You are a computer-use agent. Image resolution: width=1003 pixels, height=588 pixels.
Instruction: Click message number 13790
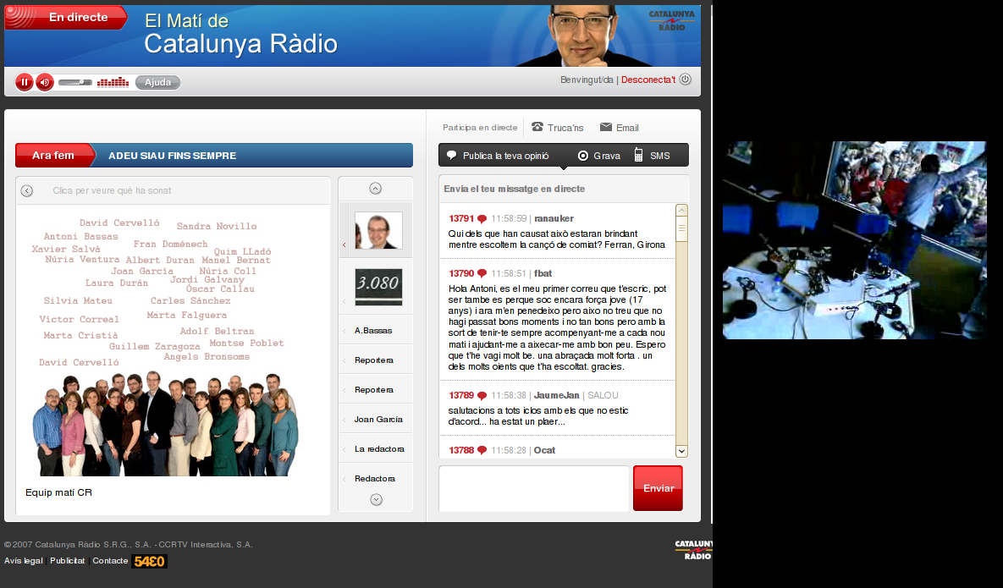point(461,273)
